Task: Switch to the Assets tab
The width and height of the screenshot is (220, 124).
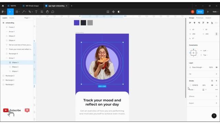Action: (x=12, y=18)
